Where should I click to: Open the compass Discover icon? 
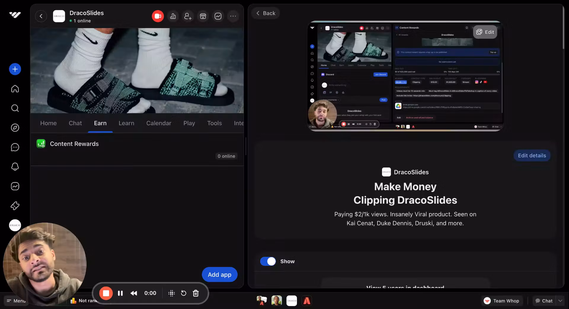click(x=15, y=128)
